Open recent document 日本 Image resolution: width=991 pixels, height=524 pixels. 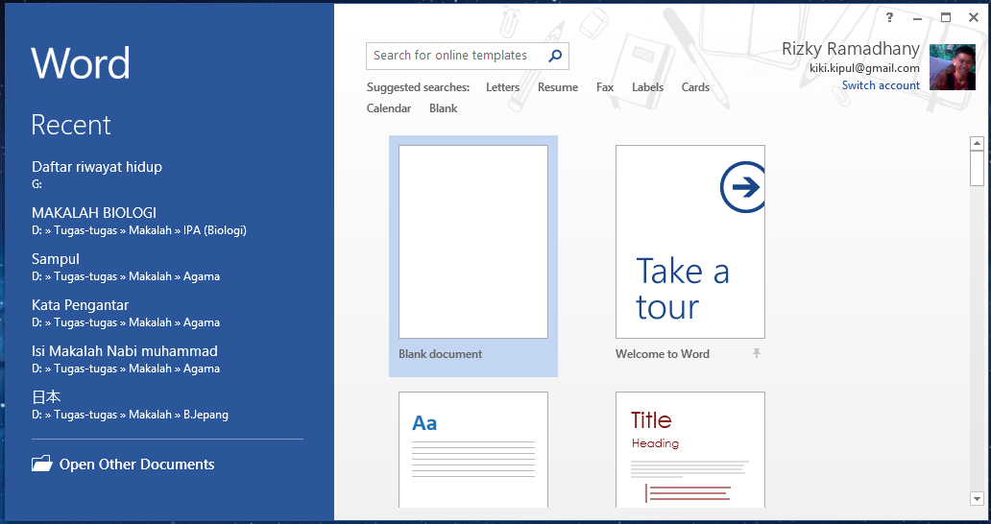click(130, 405)
